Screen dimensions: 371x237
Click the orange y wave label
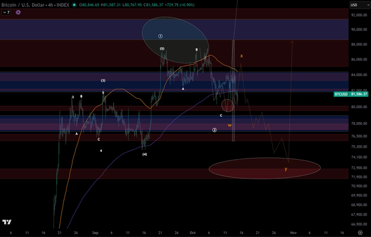click(286, 169)
